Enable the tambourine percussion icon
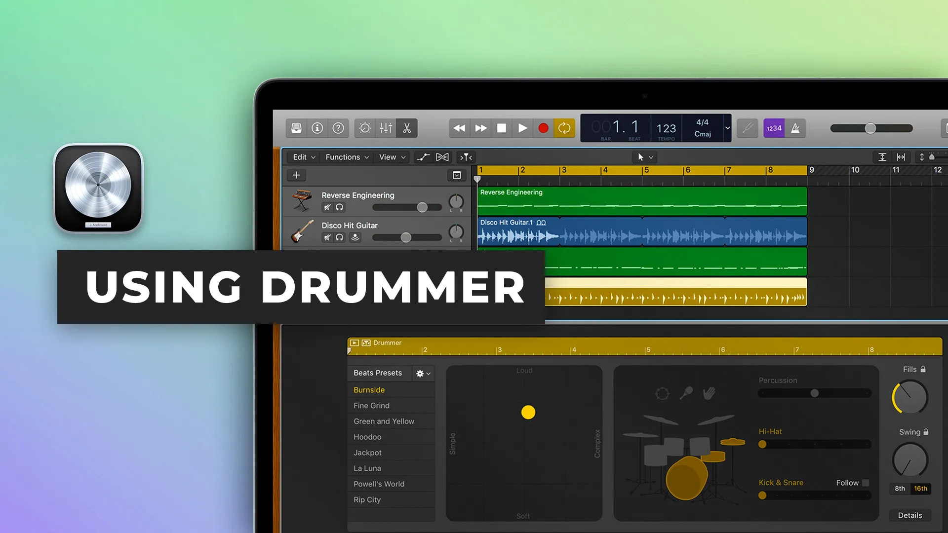The image size is (948, 533). 662,393
